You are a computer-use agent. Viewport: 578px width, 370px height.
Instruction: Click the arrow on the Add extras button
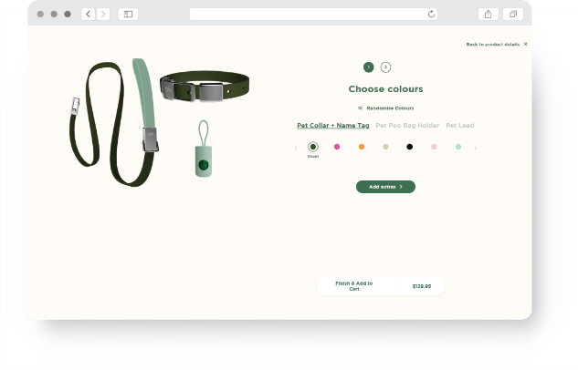point(401,187)
